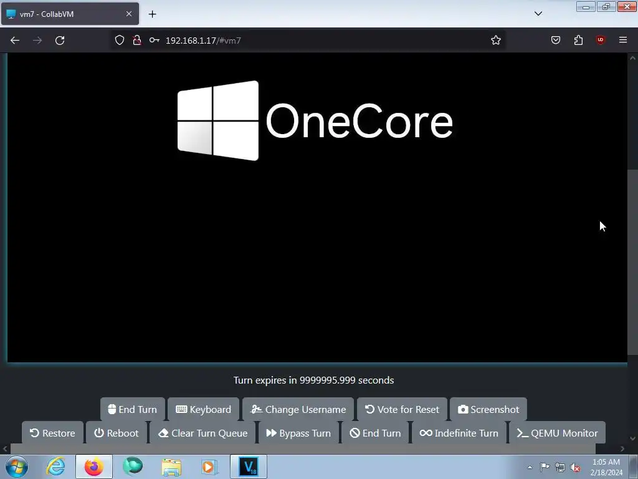Open the tracking protection shield icon
The height and width of the screenshot is (479, 638).
pos(119,40)
